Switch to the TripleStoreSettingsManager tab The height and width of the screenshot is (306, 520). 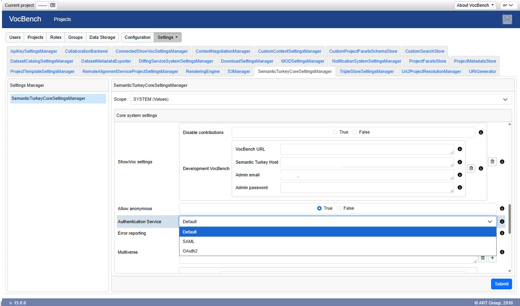(x=366, y=71)
